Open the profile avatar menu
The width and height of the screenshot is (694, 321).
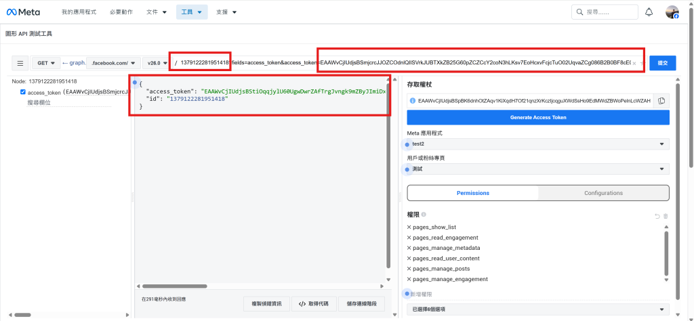pos(672,12)
